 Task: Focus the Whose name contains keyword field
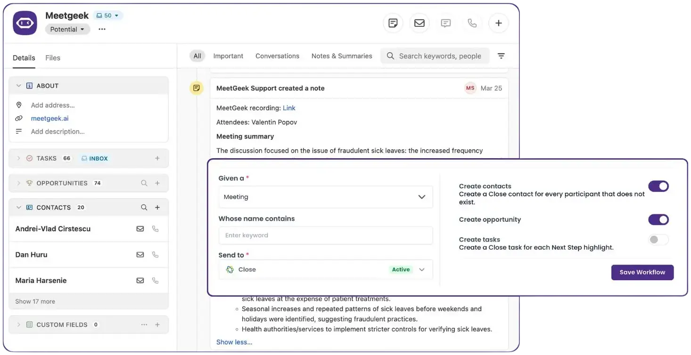326,235
